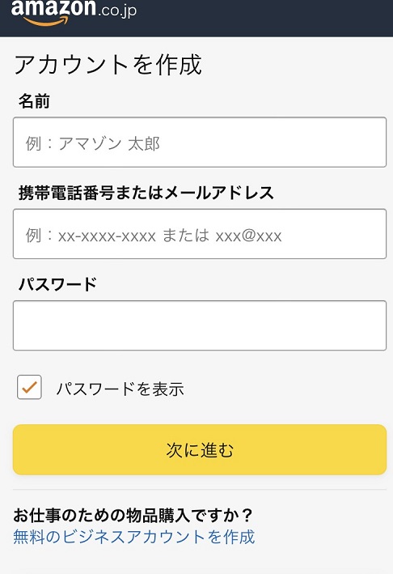
Task: Click the アカウントを作成 heading
Action: coord(108,65)
